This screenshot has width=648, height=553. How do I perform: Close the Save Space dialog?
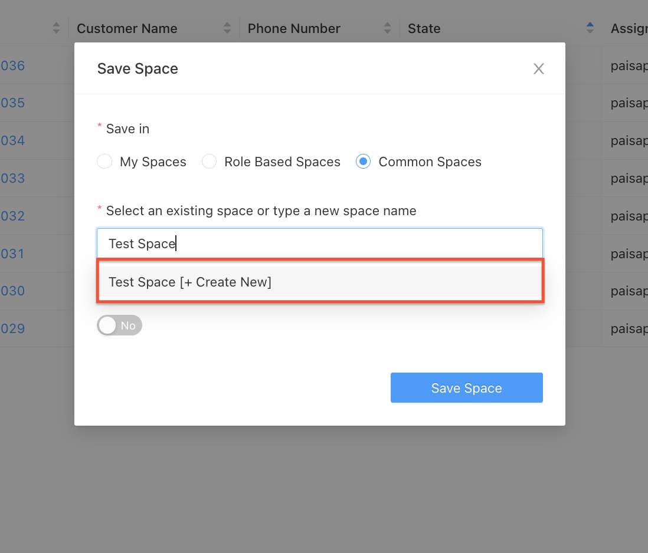538,69
